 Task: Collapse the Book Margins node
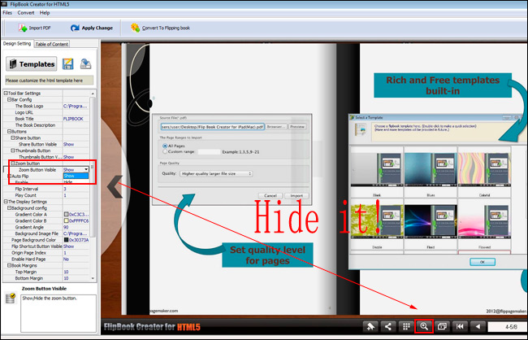pos(10,265)
